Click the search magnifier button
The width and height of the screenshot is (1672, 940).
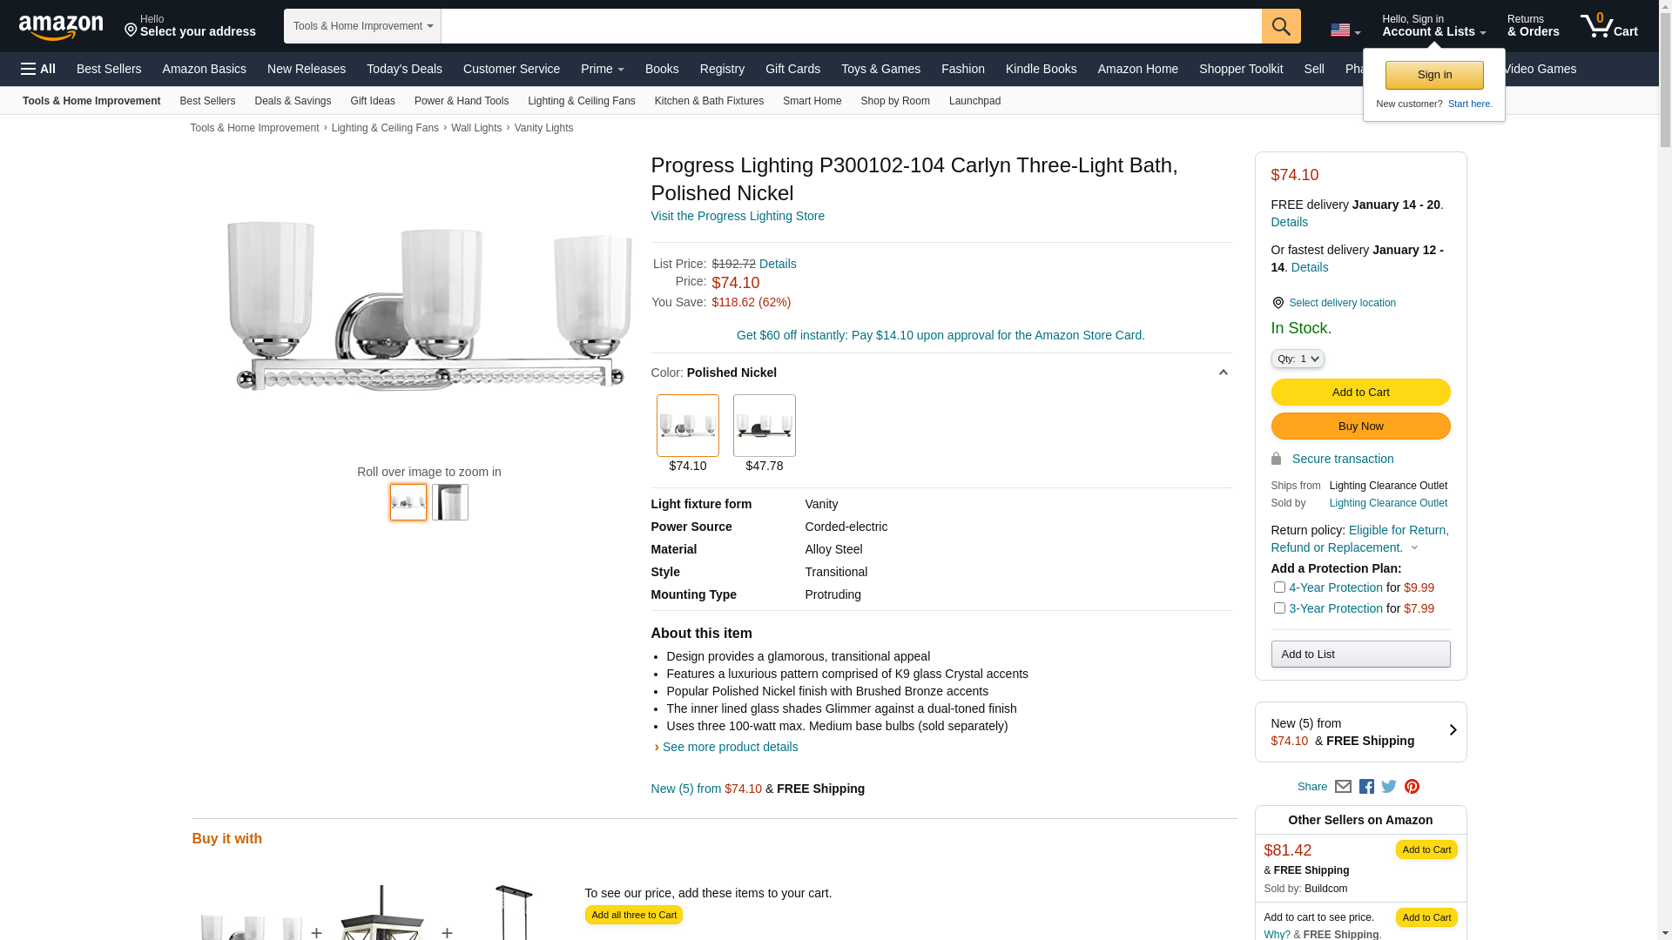coord(1281,26)
